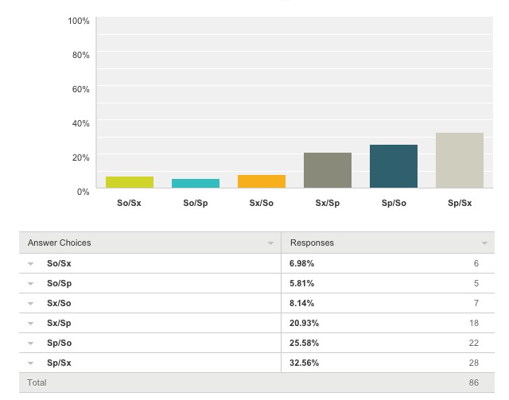Select the Sp/Sx answer choice label

(x=59, y=363)
